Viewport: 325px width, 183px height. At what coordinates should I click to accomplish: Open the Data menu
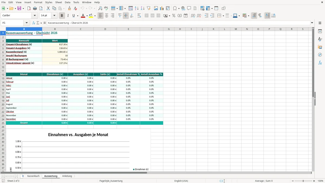67,2
